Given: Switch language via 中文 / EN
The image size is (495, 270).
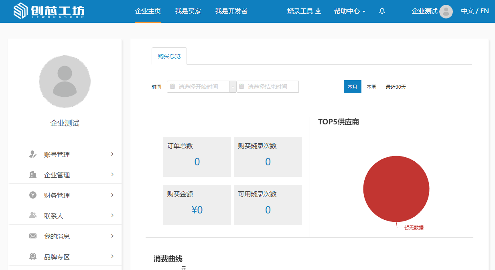Looking at the screenshot, I should (475, 11).
